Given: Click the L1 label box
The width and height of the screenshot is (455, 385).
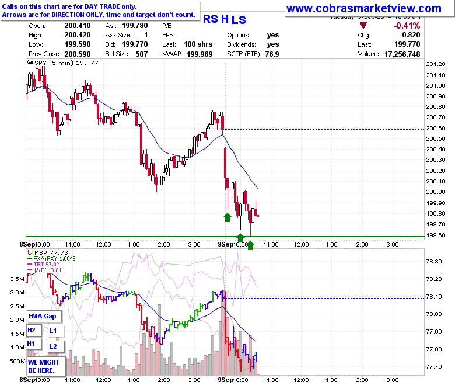Looking at the screenshot, I should pos(56,331).
